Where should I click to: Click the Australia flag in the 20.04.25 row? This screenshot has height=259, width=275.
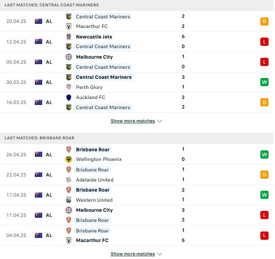(x=38, y=21)
